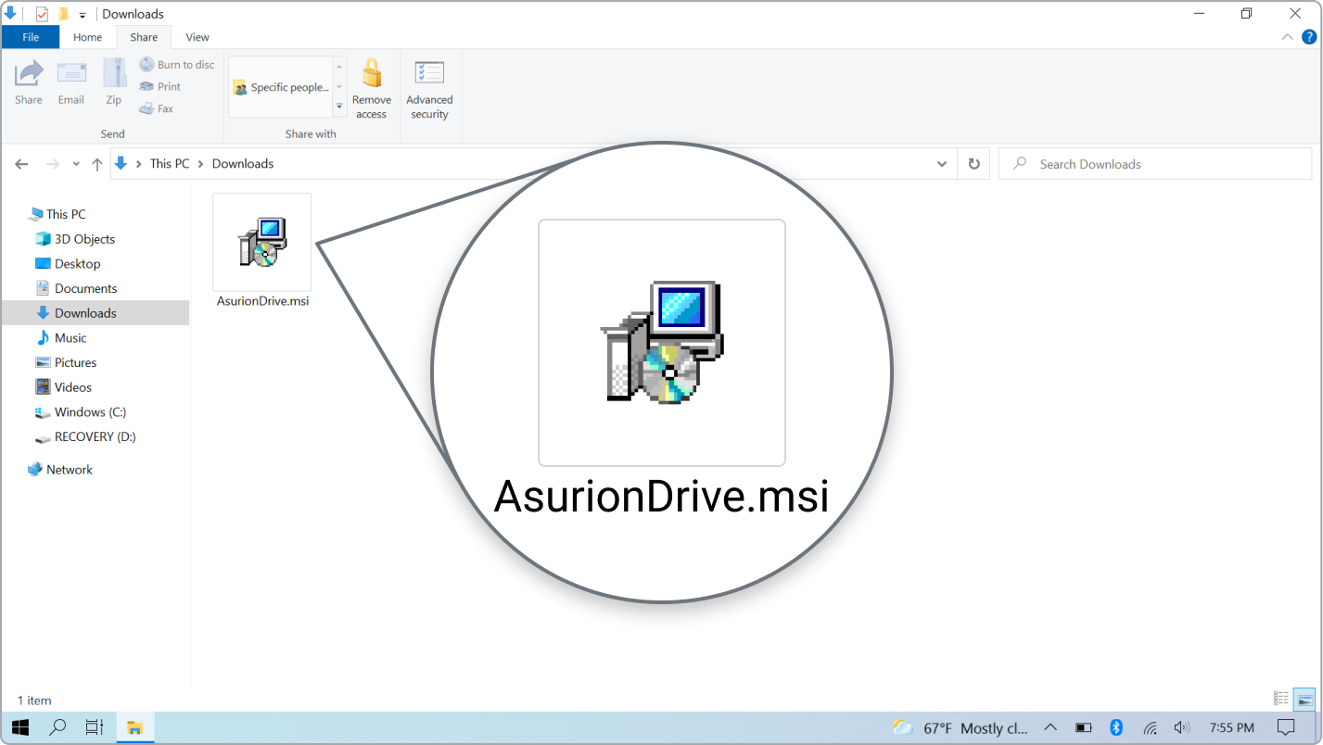Open the Customize Quick Access Toolbar dropdown

coord(83,15)
